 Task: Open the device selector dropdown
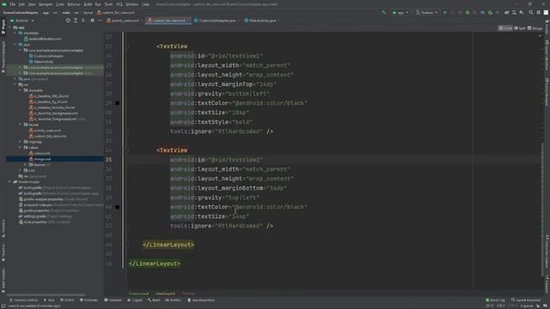click(x=427, y=12)
